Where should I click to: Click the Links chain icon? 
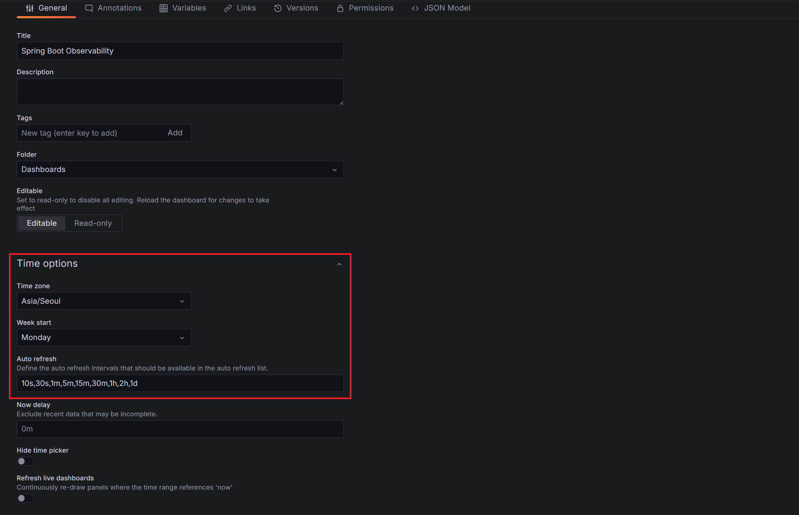click(228, 8)
